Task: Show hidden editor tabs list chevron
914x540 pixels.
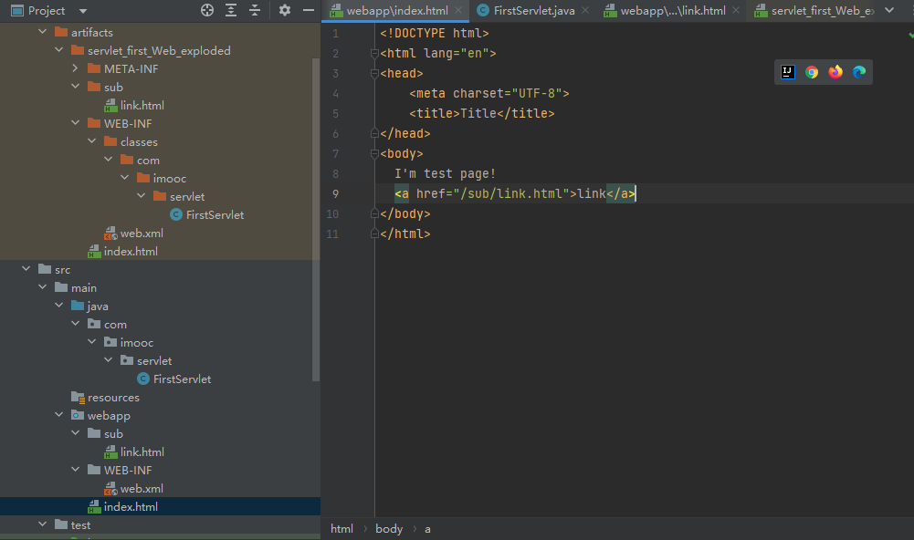Action: (x=889, y=10)
